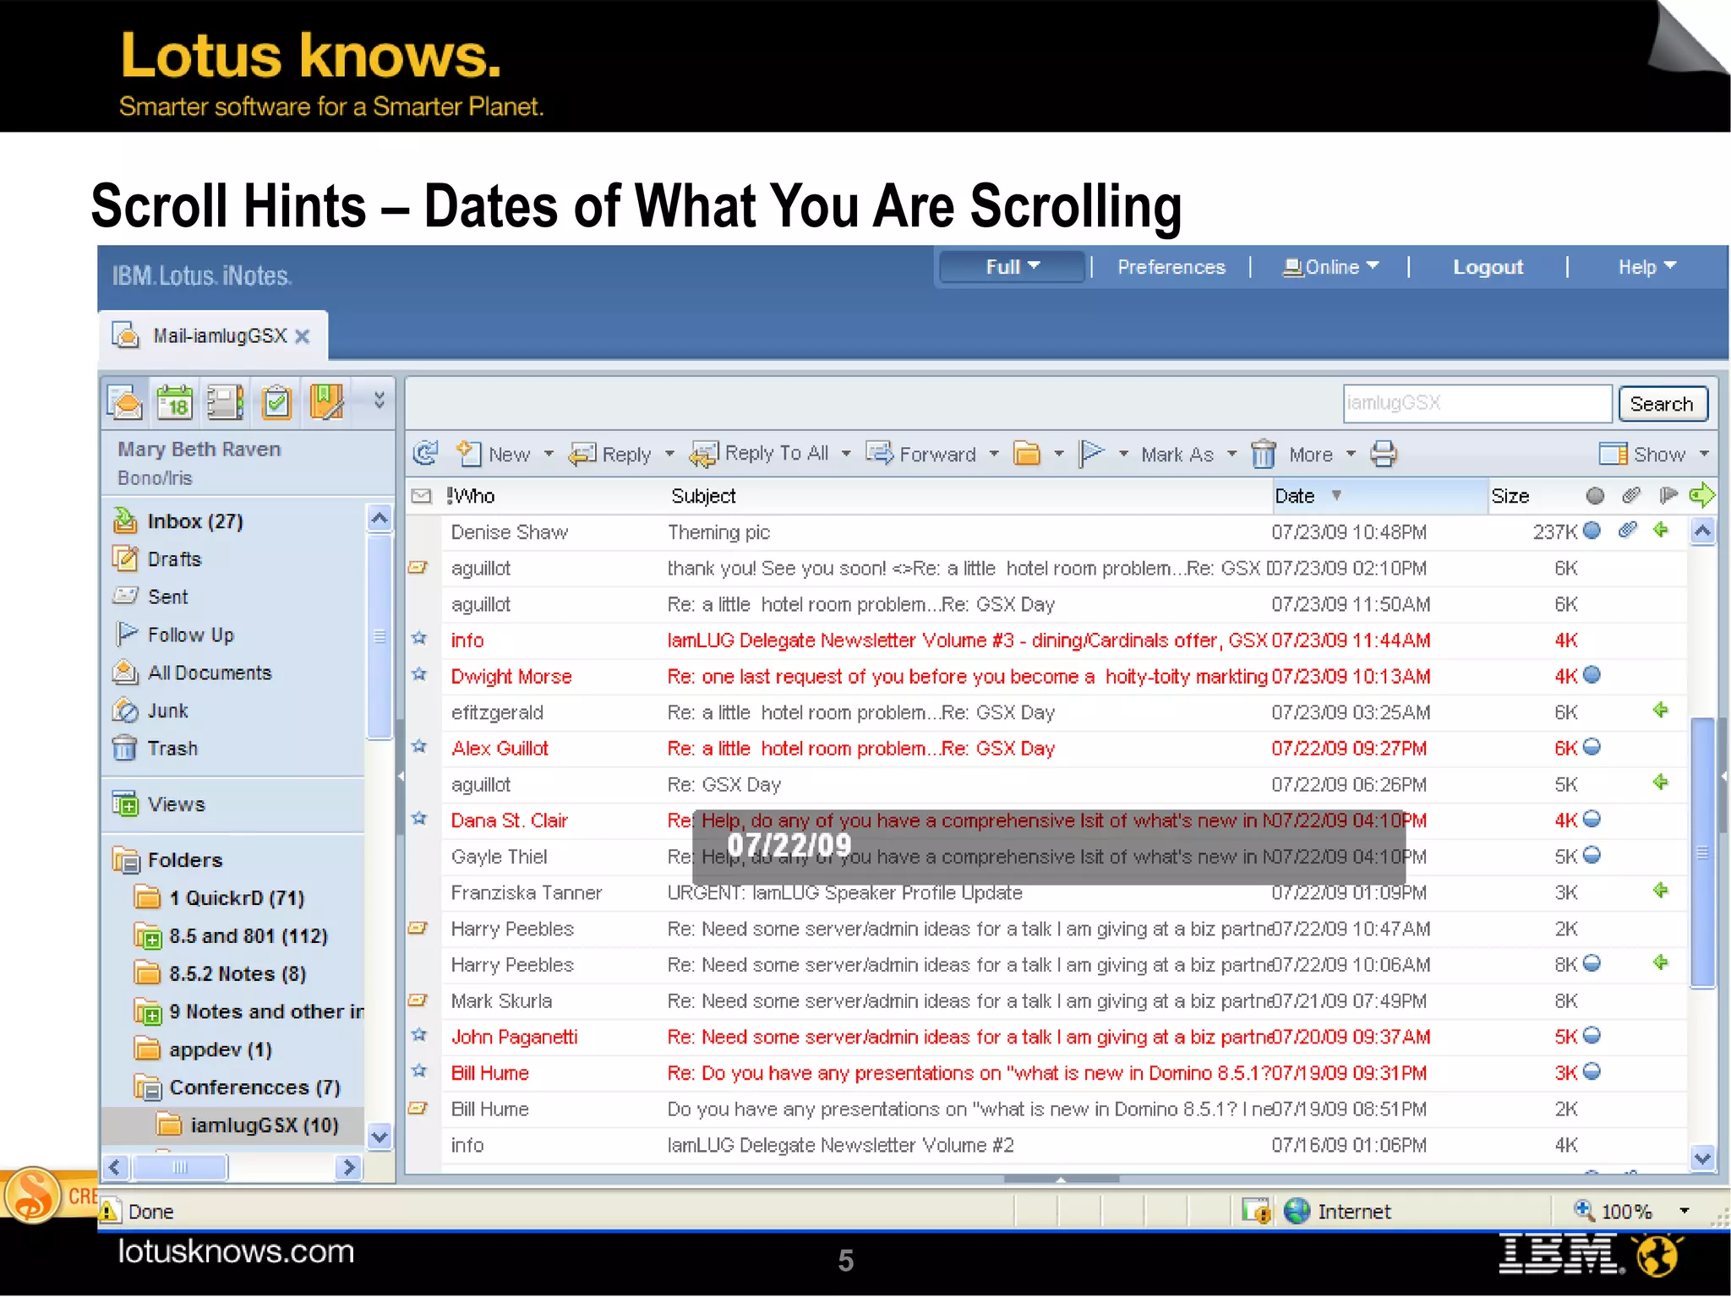Open the Reply dropdown arrow
Screen dimensions: 1731x1297
pyautogui.click(x=669, y=455)
